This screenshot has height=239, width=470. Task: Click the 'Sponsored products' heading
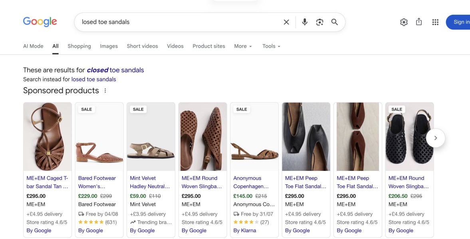coord(61,91)
